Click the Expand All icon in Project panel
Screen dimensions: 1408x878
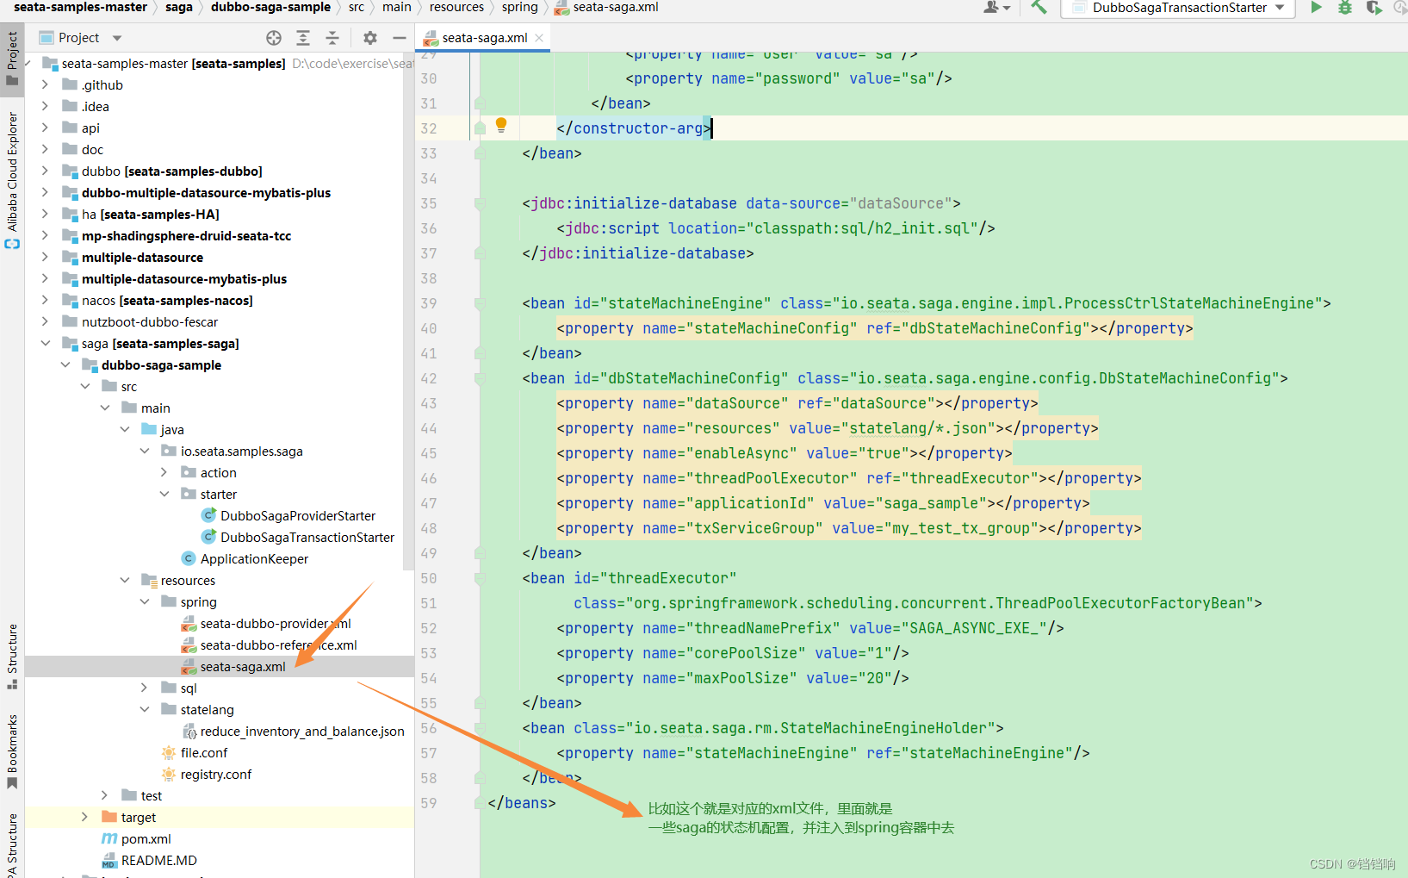(303, 38)
